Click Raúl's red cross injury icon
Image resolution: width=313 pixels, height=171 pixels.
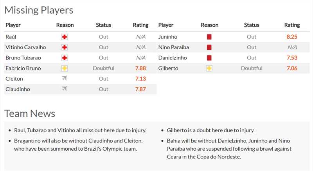coord(65,37)
